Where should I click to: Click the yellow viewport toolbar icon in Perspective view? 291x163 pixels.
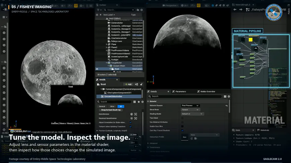coord(199,5)
